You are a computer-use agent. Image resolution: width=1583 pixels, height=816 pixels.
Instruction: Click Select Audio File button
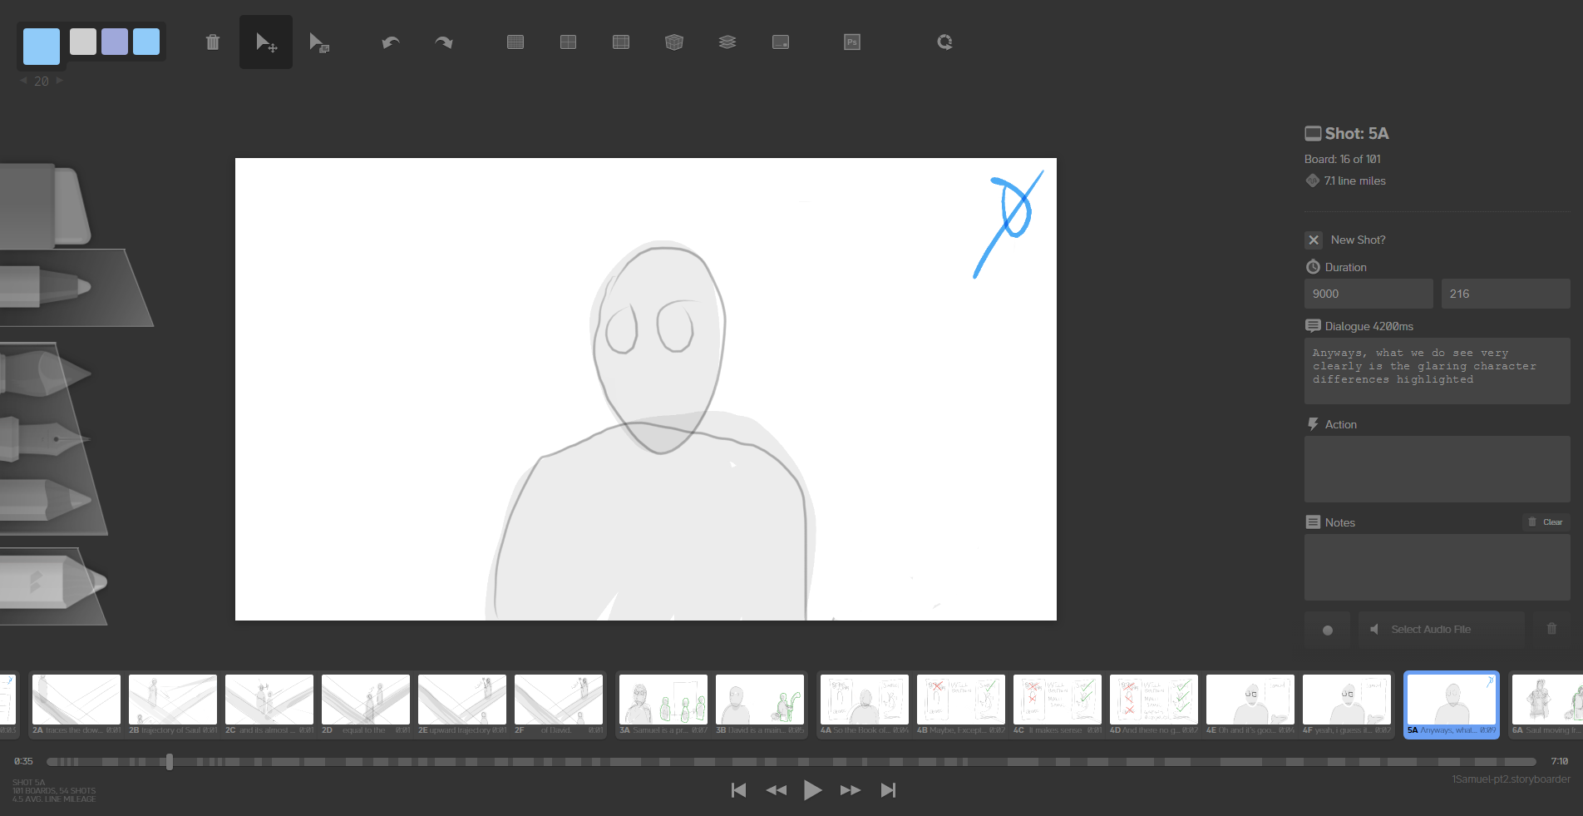click(x=1442, y=630)
